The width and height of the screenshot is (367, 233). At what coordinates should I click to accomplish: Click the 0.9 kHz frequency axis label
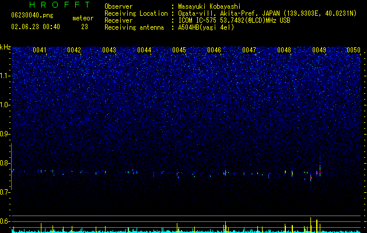[x=5, y=134]
